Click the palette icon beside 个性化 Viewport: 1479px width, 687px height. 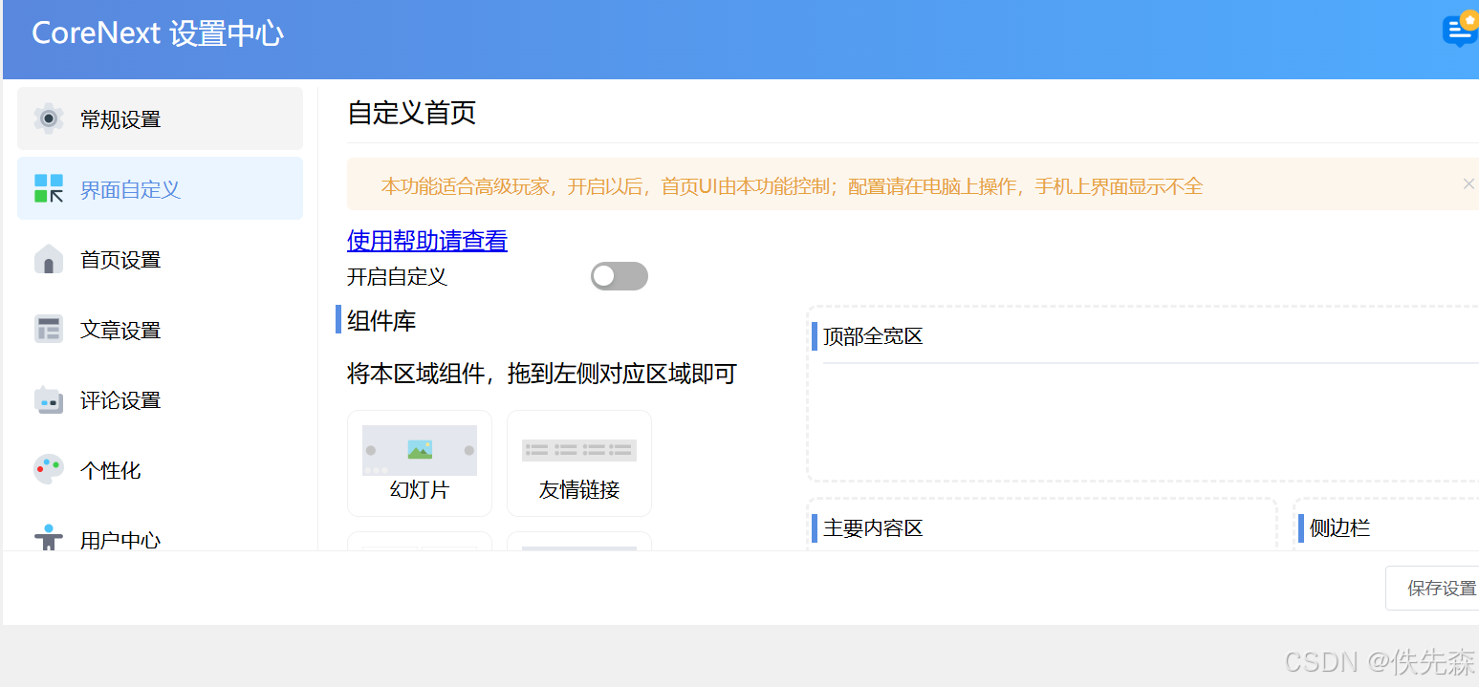point(49,469)
